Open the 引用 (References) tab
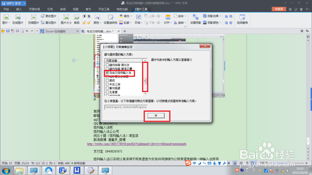312x175 pixels. click(x=50, y=9)
